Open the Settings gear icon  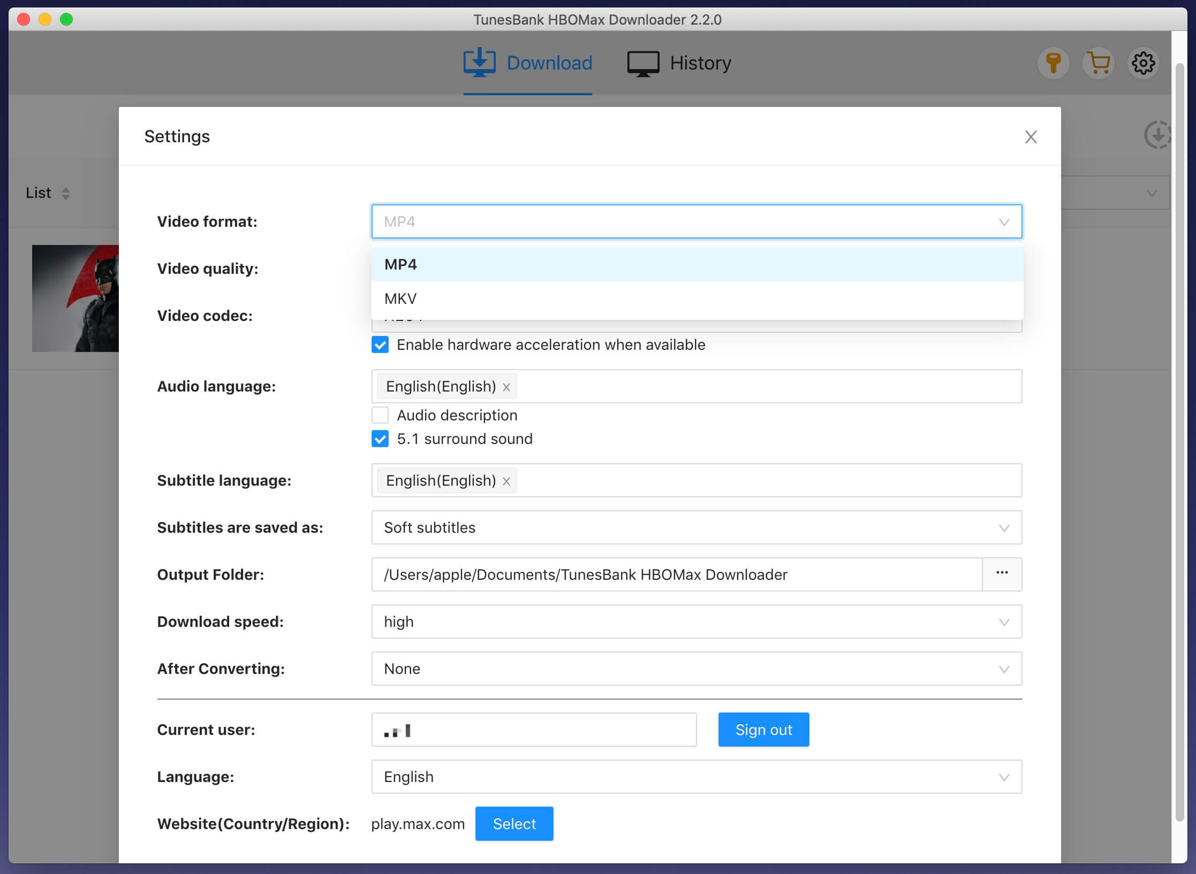coord(1143,62)
